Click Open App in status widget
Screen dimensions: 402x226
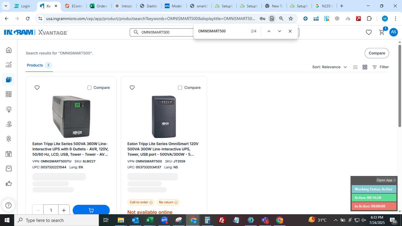pyautogui.click(x=386, y=180)
